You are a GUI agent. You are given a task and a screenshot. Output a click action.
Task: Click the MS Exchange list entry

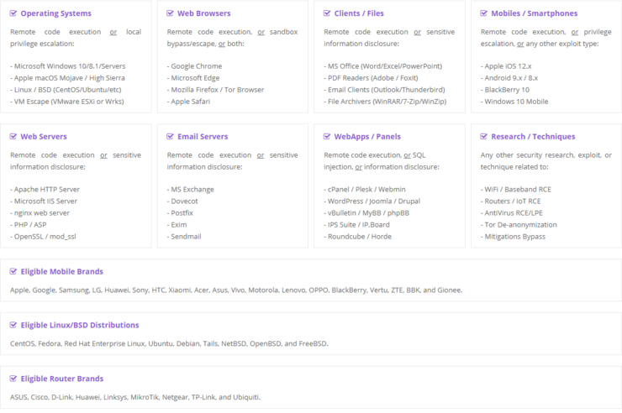[x=192, y=190]
